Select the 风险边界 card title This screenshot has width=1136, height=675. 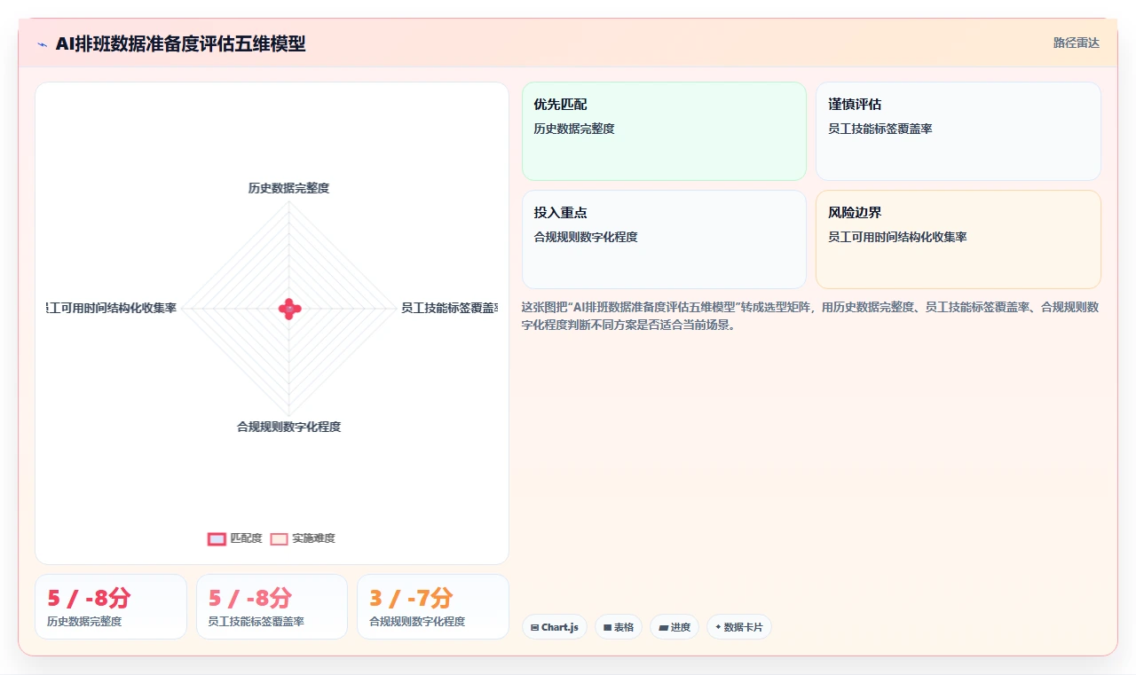[x=855, y=213]
